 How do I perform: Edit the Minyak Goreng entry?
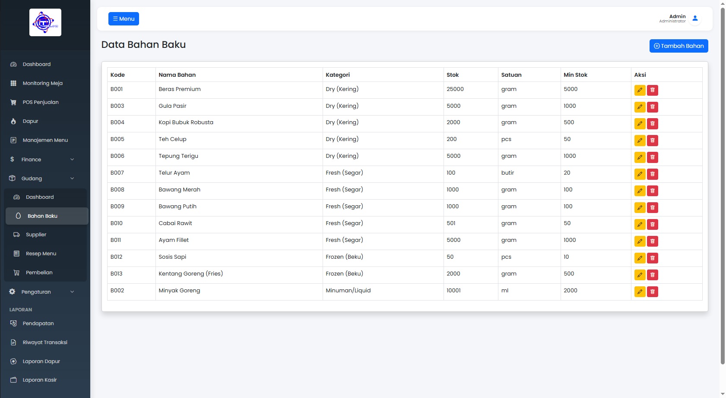[x=640, y=292]
